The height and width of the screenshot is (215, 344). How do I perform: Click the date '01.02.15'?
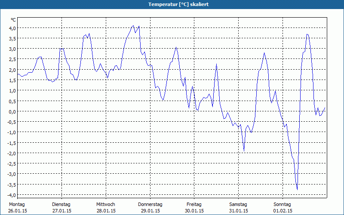[283, 211]
